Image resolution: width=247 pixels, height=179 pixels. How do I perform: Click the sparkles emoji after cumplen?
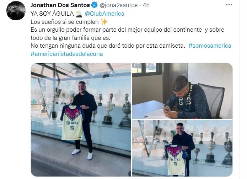pyautogui.click(x=104, y=22)
